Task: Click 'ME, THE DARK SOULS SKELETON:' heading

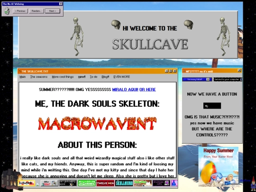Action: pos(97,104)
